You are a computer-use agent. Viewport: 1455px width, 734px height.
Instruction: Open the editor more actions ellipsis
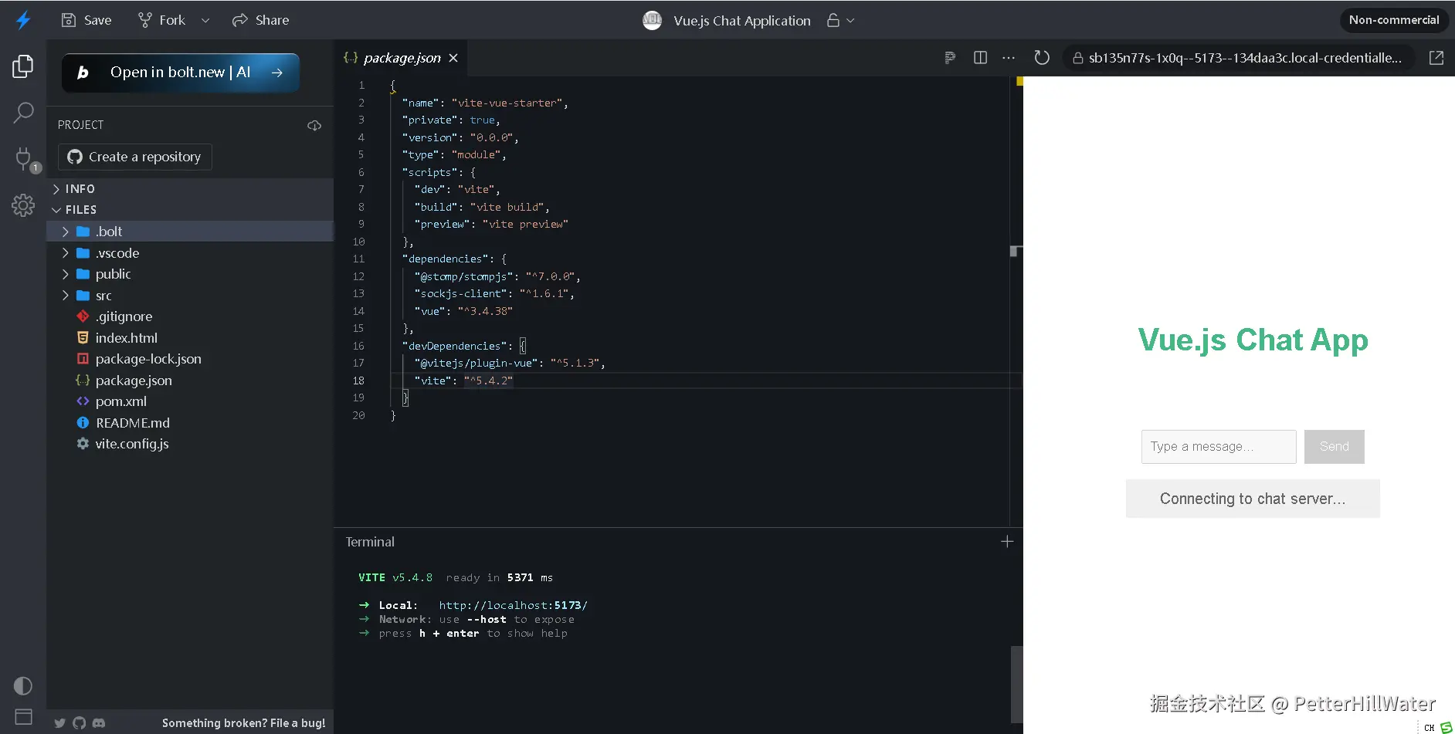1009,58
